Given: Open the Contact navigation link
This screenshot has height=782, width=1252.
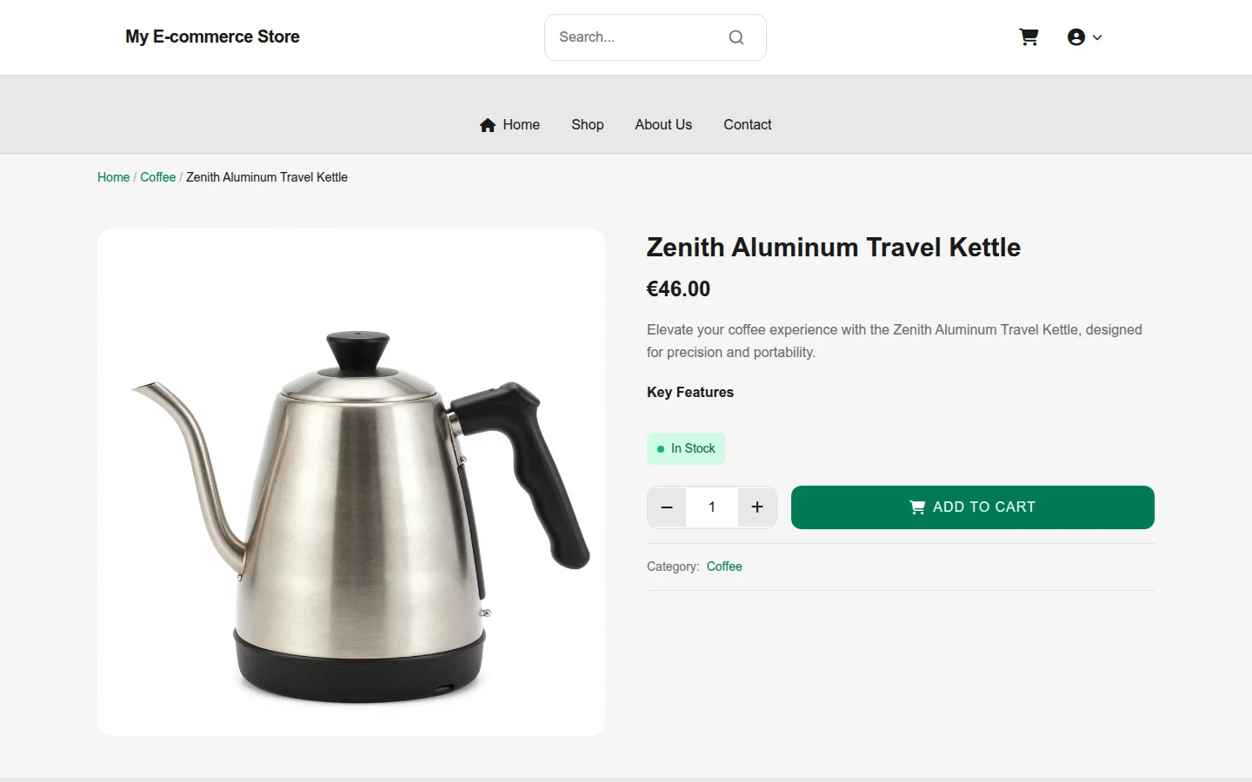Looking at the screenshot, I should point(748,125).
